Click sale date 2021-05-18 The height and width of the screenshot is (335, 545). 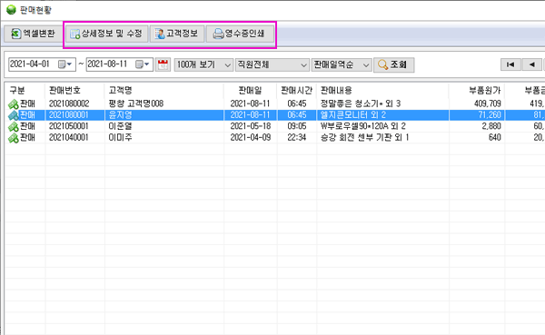(x=251, y=126)
